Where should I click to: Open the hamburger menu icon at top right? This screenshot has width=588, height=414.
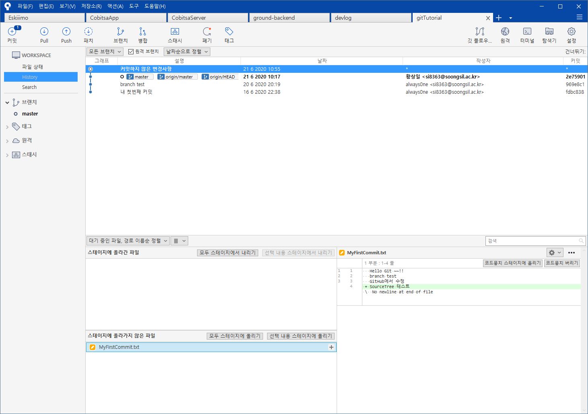pos(580,17)
